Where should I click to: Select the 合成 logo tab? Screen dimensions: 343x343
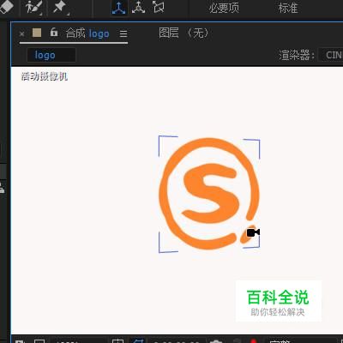click(87, 33)
